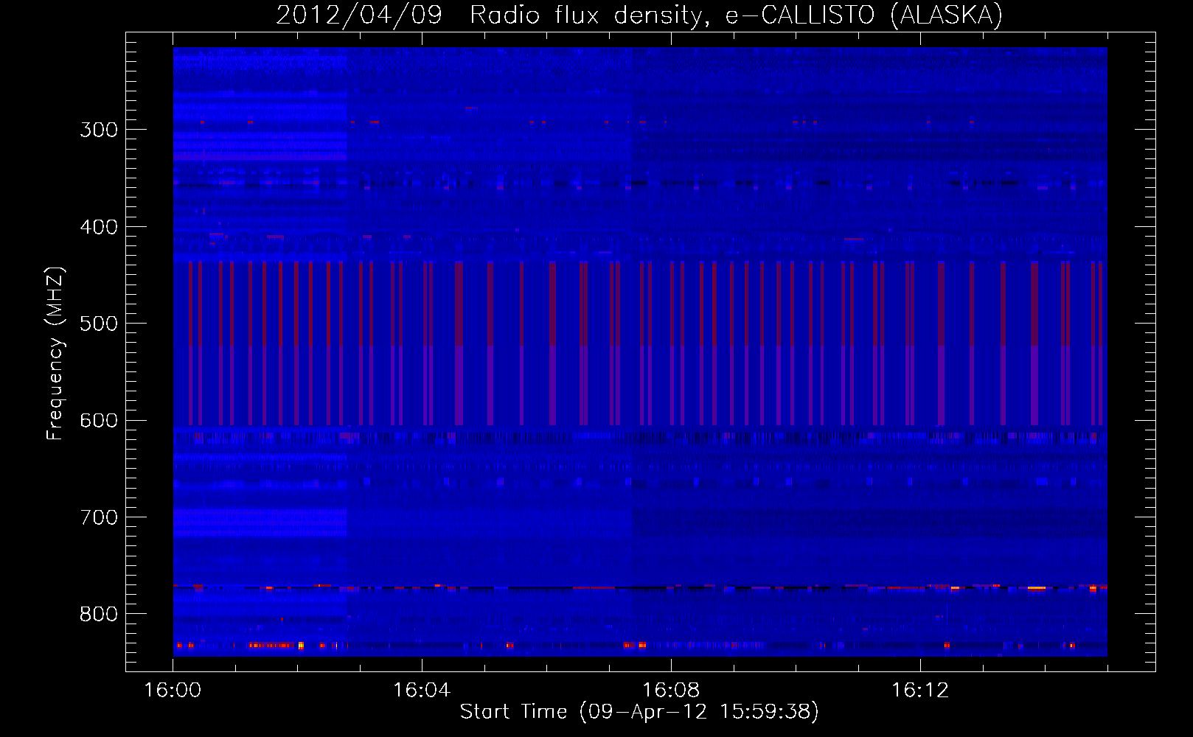Click the 16:00 time tick label
Viewport: 1193px width, 737px height.
click(x=173, y=691)
